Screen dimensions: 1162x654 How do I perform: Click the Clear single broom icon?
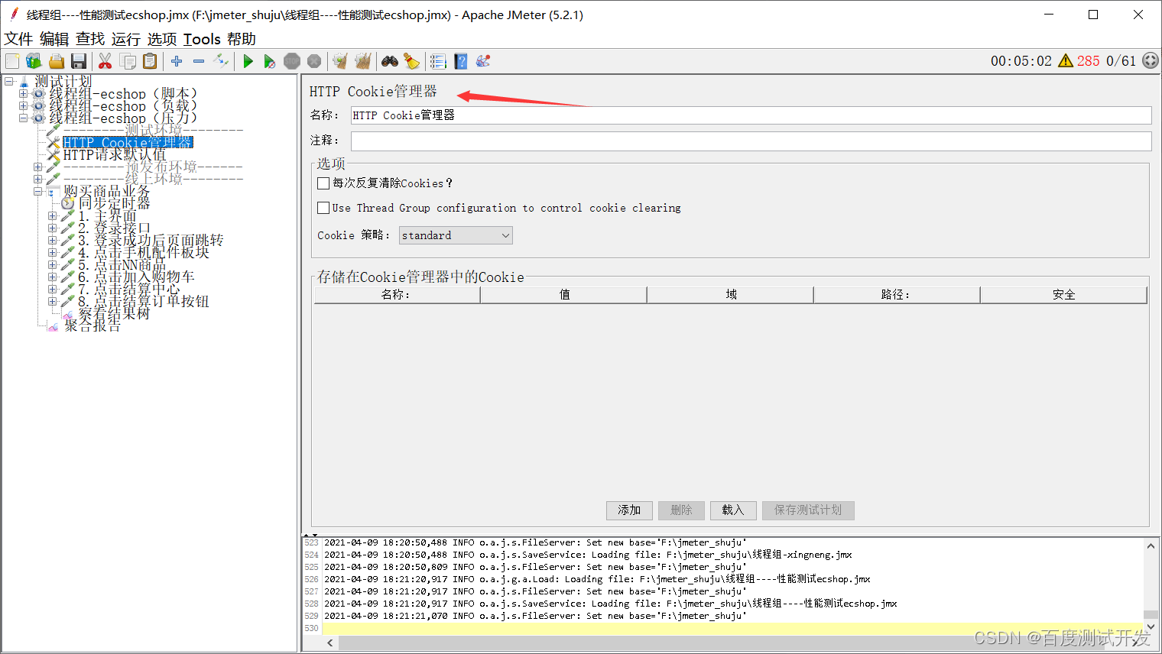[x=340, y=61]
